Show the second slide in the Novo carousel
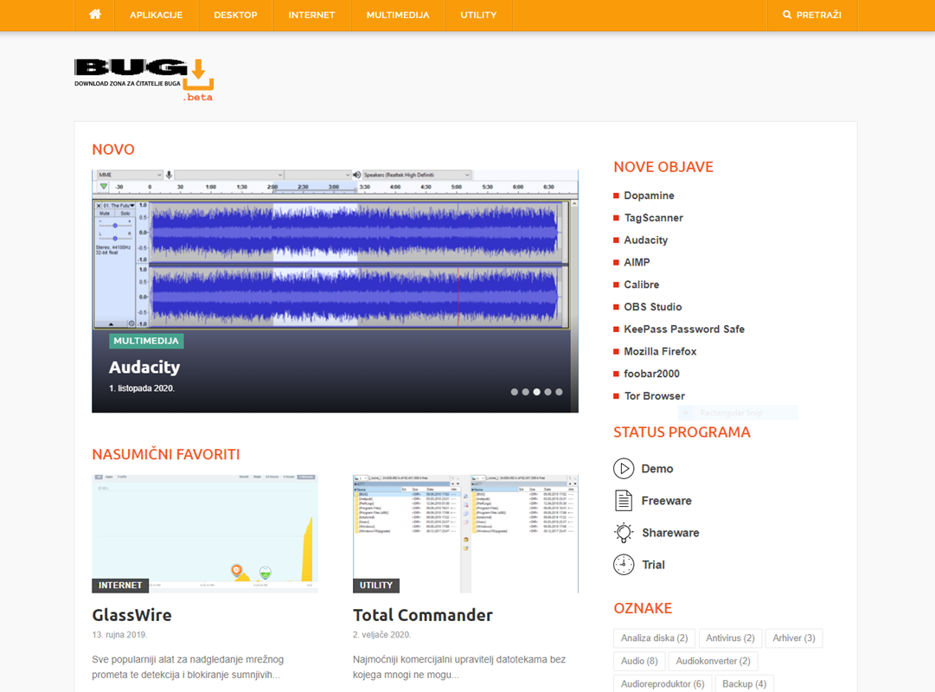This screenshot has height=692, width=935. pos(525,392)
